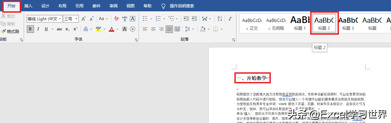Insert bullet list icon
This screenshot has width=391, height=123.
tap(145, 19)
